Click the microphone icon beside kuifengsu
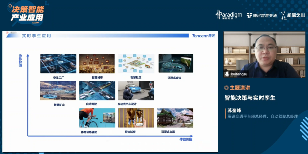Screen dimensions: 308x154 227,74
